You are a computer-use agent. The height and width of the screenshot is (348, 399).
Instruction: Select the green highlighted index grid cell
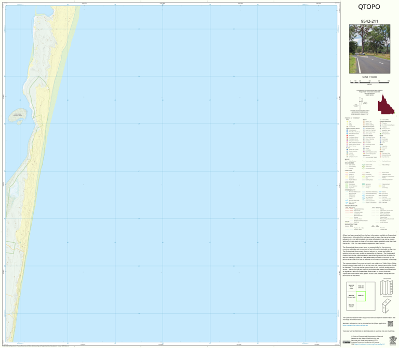361,296
